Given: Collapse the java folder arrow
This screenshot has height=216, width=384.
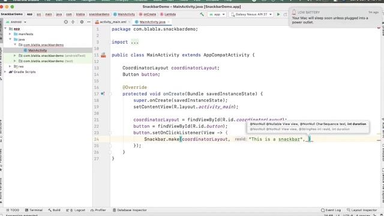Looking at the screenshot, I should point(10,40).
